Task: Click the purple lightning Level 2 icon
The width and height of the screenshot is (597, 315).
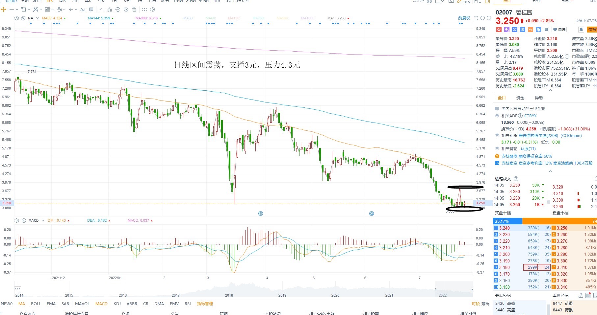Action: (x=507, y=30)
